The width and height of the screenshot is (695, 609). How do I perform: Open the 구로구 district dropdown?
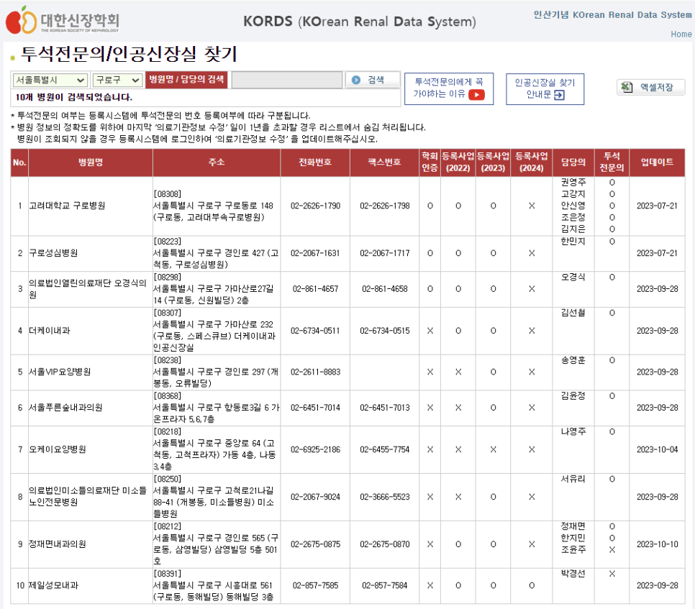click(117, 80)
